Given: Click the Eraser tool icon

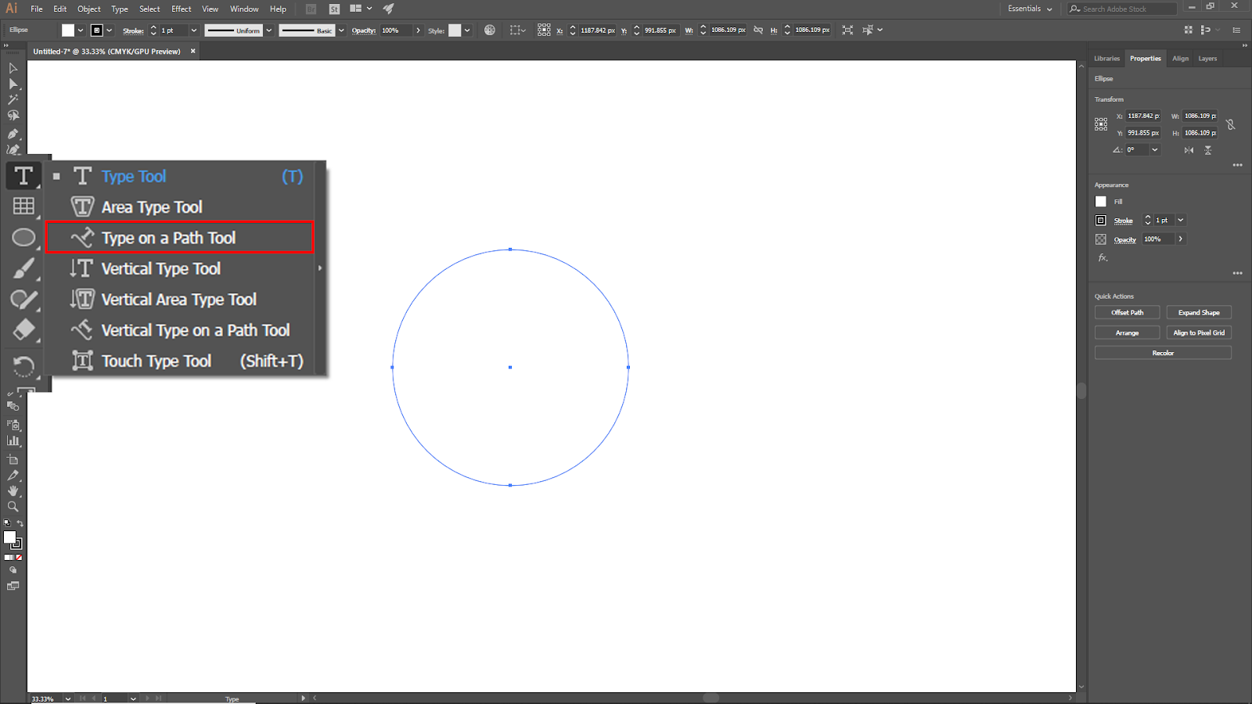Looking at the screenshot, I should [x=23, y=329].
